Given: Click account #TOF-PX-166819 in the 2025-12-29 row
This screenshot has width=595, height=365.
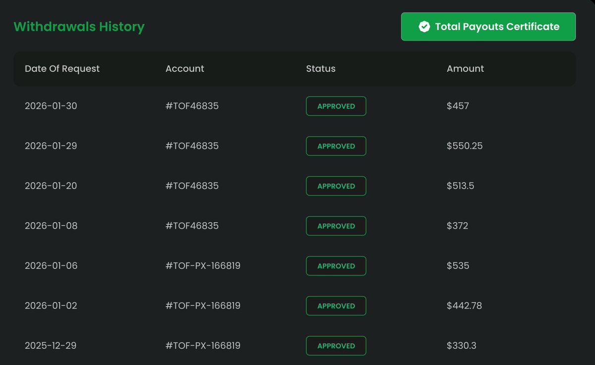Looking at the screenshot, I should coord(203,346).
